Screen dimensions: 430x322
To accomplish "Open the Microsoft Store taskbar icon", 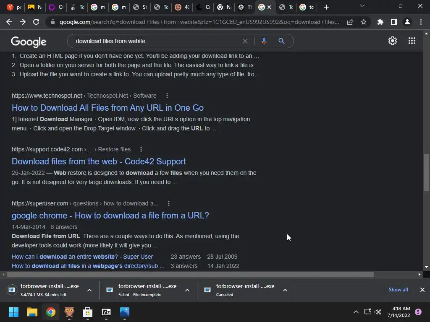I will pyautogui.click(x=87, y=312).
